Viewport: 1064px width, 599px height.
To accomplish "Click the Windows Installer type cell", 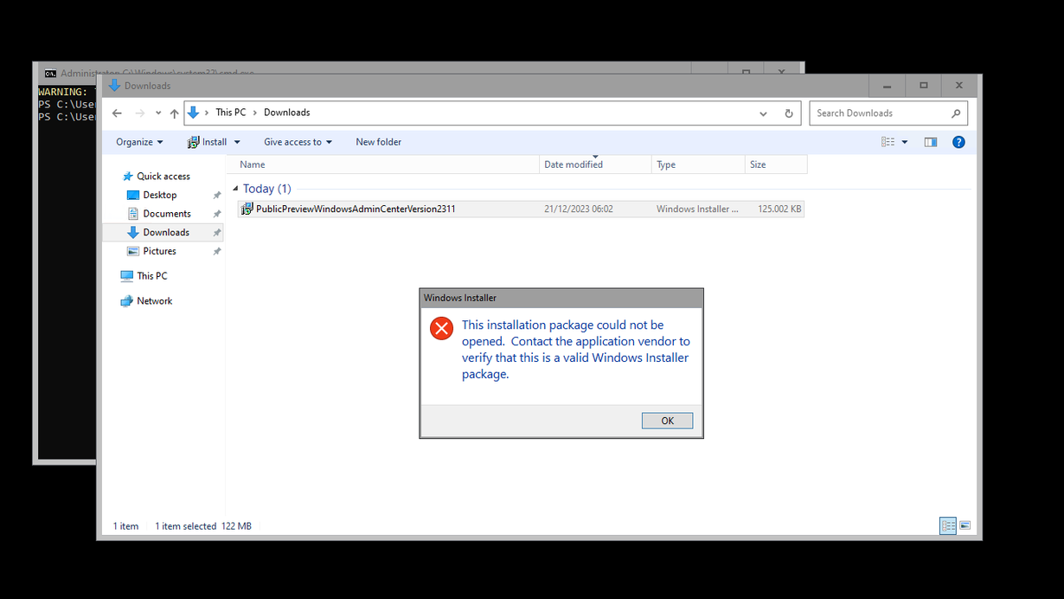I will pyautogui.click(x=697, y=209).
